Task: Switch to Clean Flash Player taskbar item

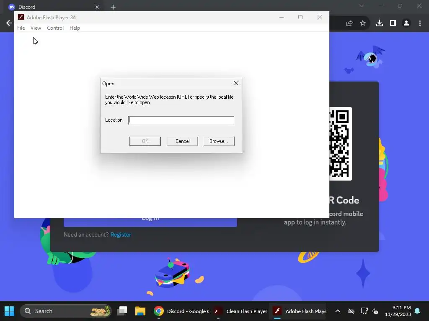Action: point(240,311)
